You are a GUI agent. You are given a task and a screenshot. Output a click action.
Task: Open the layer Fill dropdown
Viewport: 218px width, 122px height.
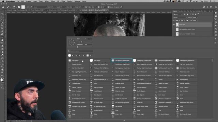pos(198,21)
